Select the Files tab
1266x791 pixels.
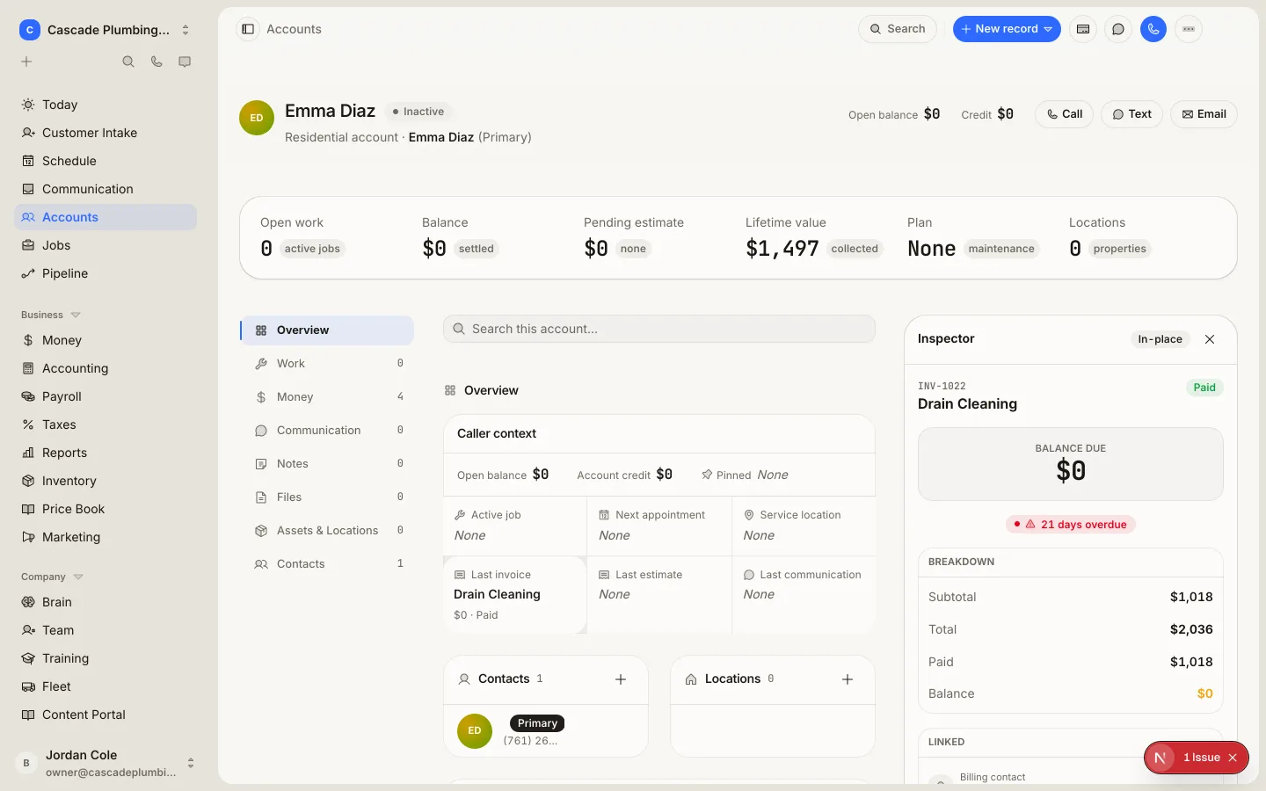click(x=327, y=497)
